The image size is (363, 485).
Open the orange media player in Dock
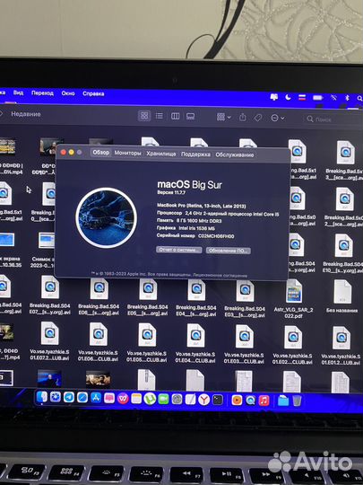pos(237,401)
